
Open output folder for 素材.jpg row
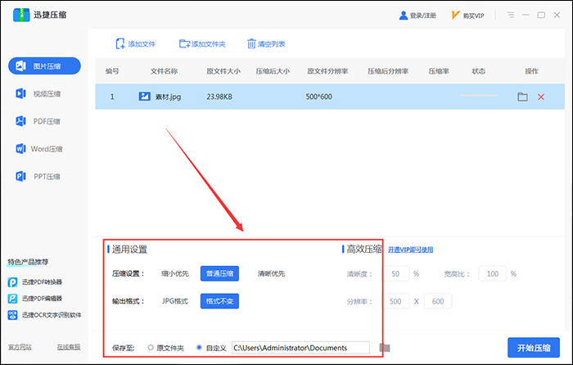522,97
